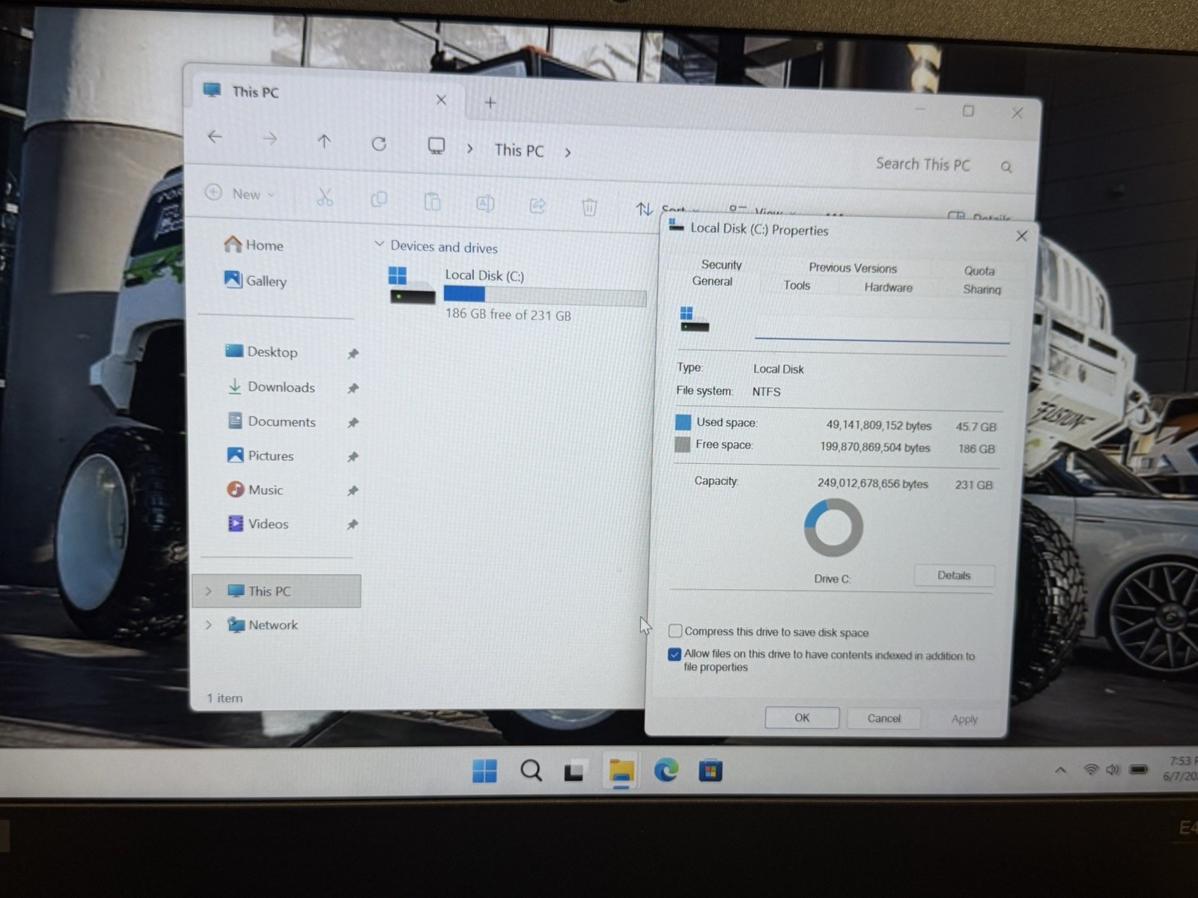
Task: Open Pictures quick access folder
Action: (x=261, y=455)
